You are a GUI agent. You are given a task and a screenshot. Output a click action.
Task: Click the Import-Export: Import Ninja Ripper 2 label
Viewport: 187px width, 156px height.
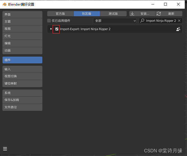click(85, 29)
